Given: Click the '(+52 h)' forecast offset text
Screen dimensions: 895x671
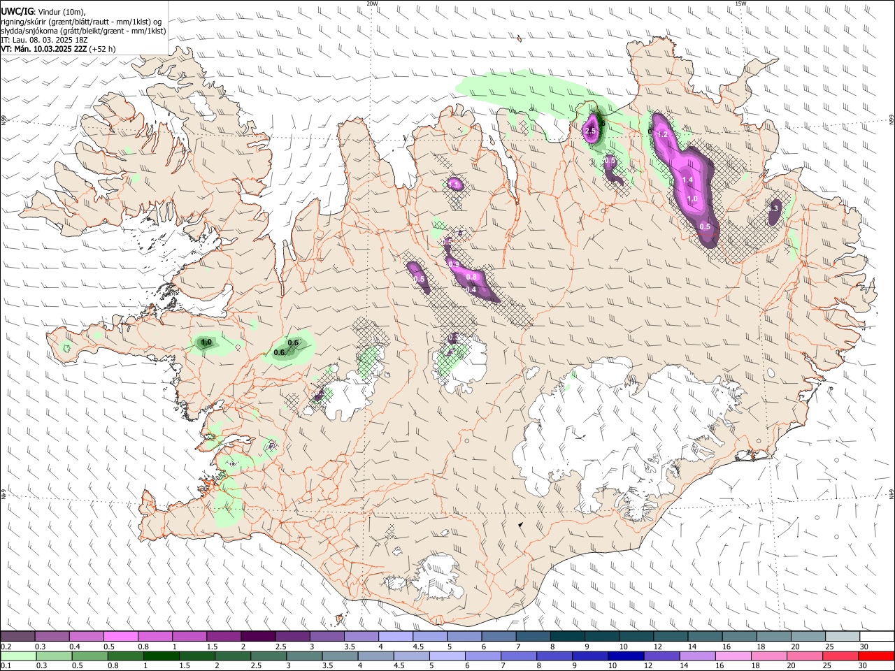Looking at the screenshot, I should (102, 49).
